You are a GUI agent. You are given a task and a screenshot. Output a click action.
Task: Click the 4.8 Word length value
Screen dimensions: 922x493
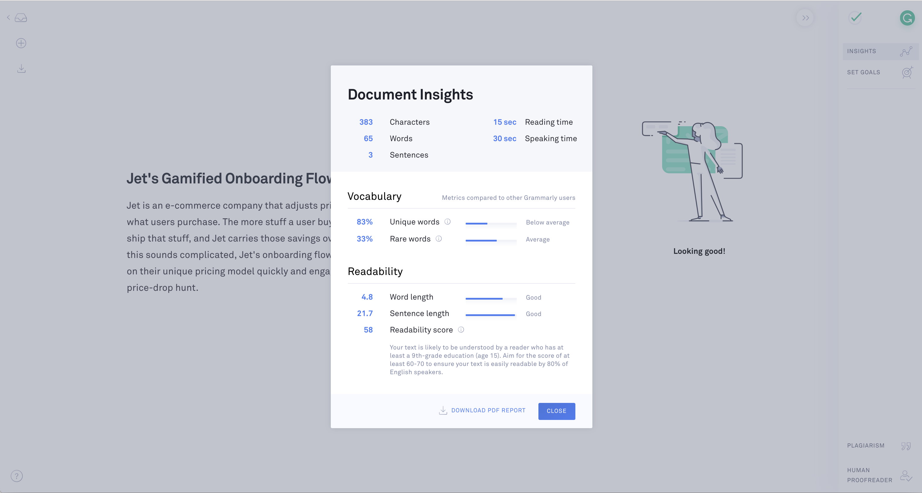(367, 297)
